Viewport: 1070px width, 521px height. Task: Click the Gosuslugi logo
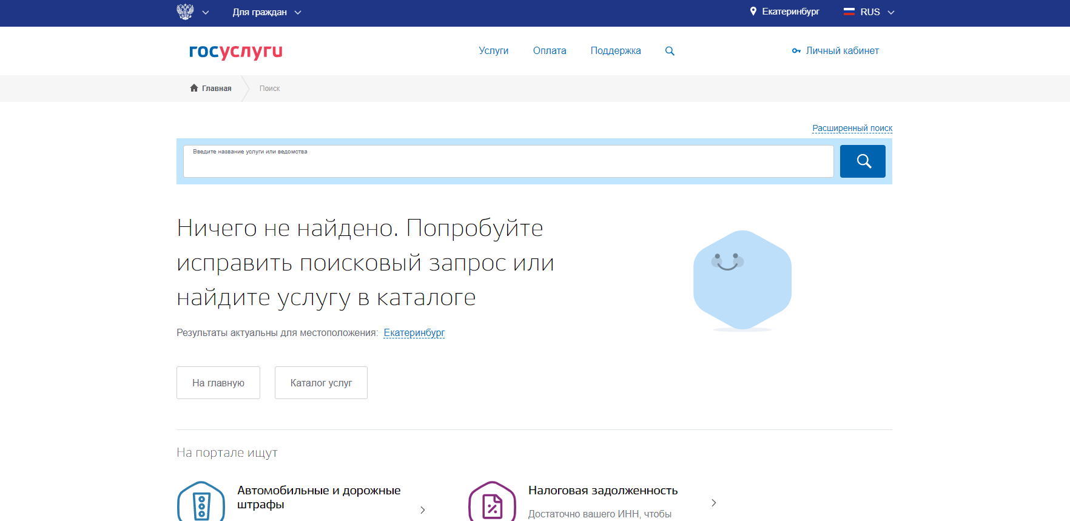click(x=235, y=52)
